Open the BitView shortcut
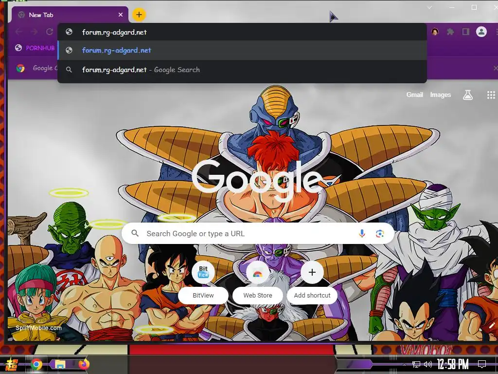Image resolution: width=498 pixels, height=374 pixels. 203,282
